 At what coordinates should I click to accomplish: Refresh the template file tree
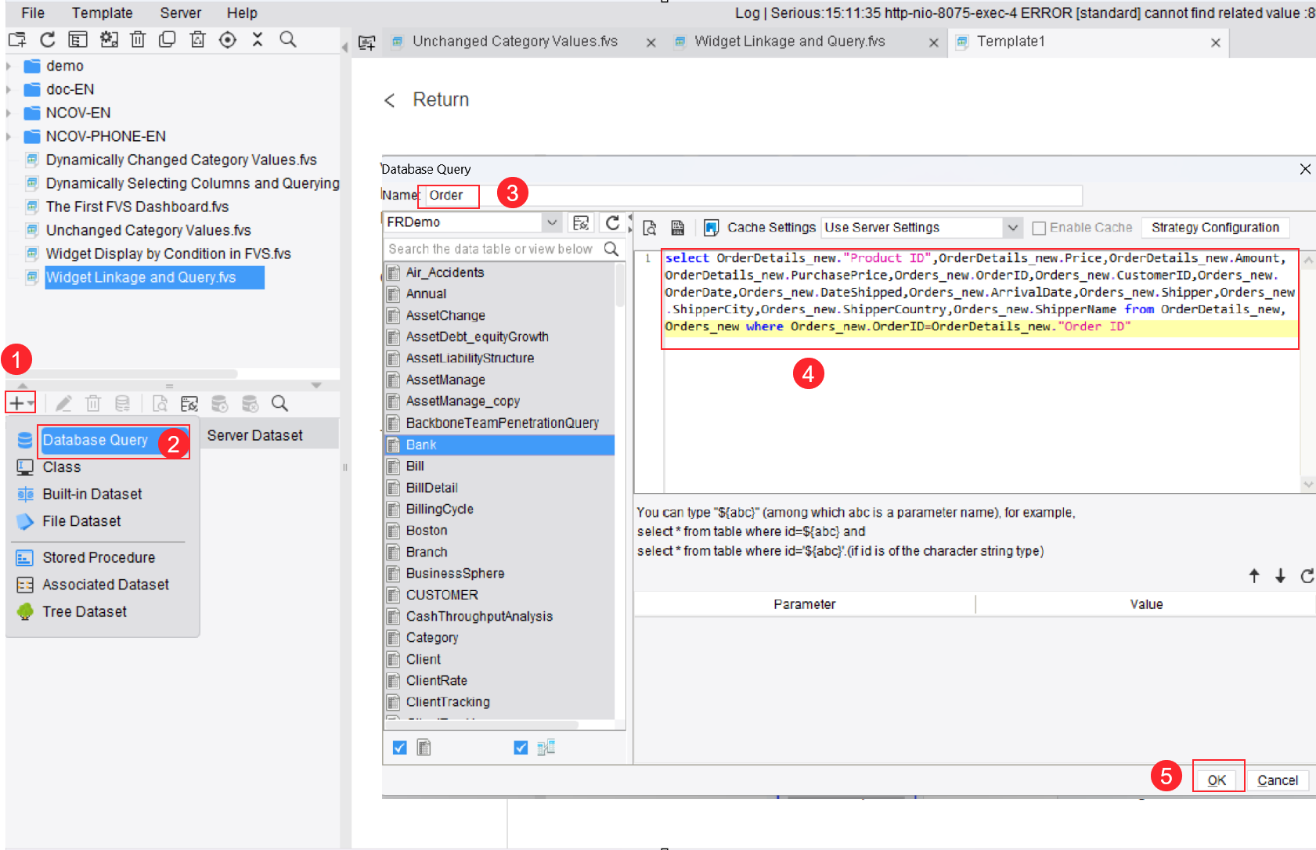(48, 40)
